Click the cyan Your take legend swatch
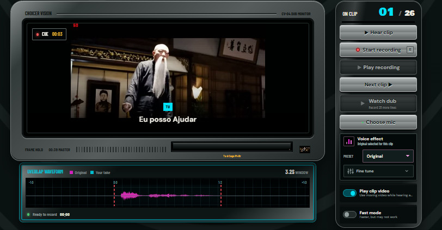 tap(92, 172)
